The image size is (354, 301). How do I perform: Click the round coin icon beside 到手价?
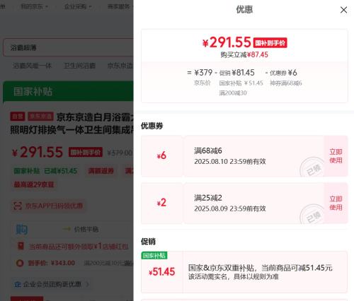click(x=20, y=263)
